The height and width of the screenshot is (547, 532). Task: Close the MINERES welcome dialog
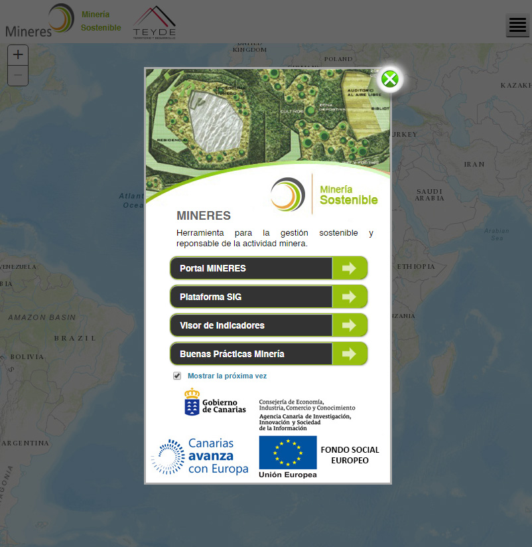click(x=390, y=79)
